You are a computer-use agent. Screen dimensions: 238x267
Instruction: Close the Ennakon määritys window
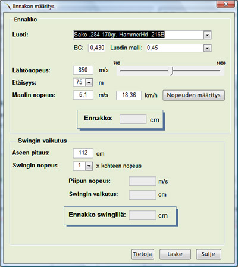226,4
